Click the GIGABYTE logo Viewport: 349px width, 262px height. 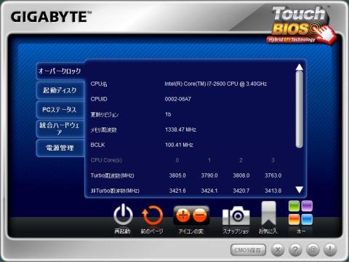51,17
